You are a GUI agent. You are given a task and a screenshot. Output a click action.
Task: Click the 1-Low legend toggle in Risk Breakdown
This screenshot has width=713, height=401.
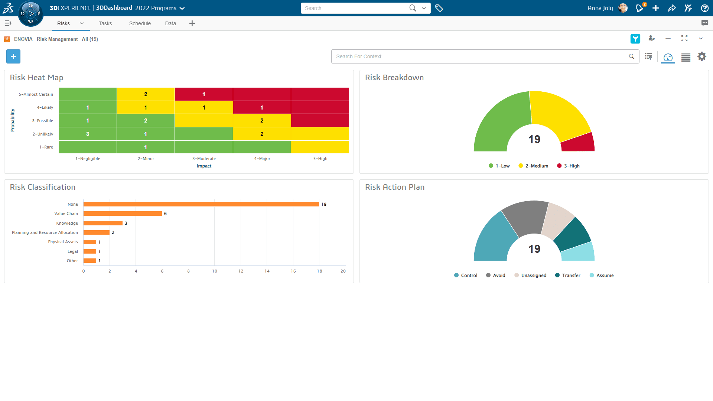point(499,166)
